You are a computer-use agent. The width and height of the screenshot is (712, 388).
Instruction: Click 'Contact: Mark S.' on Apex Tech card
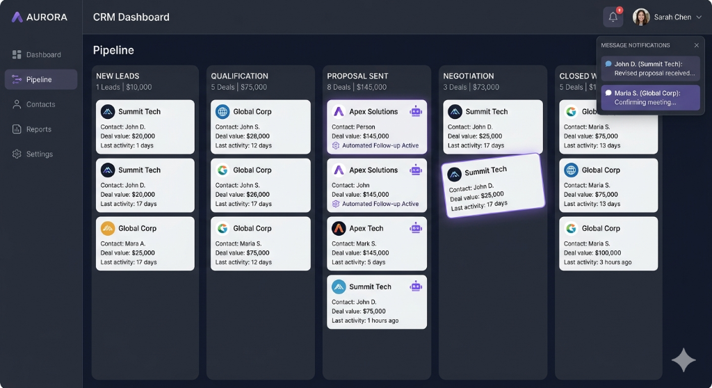(x=354, y=243)
